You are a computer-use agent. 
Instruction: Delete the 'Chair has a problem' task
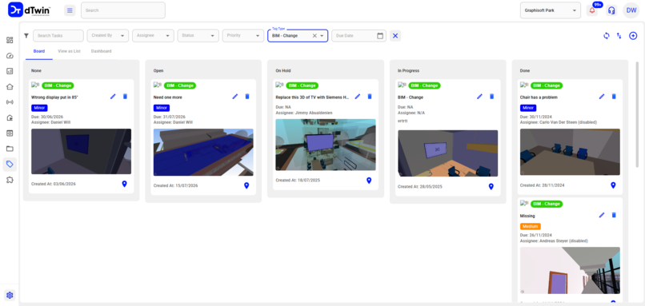click(614, 97)
